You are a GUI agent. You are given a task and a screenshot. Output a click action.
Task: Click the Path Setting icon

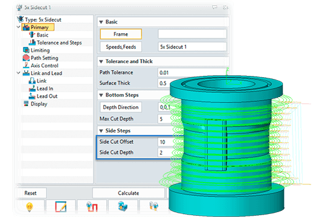click(x=26, y=58)
